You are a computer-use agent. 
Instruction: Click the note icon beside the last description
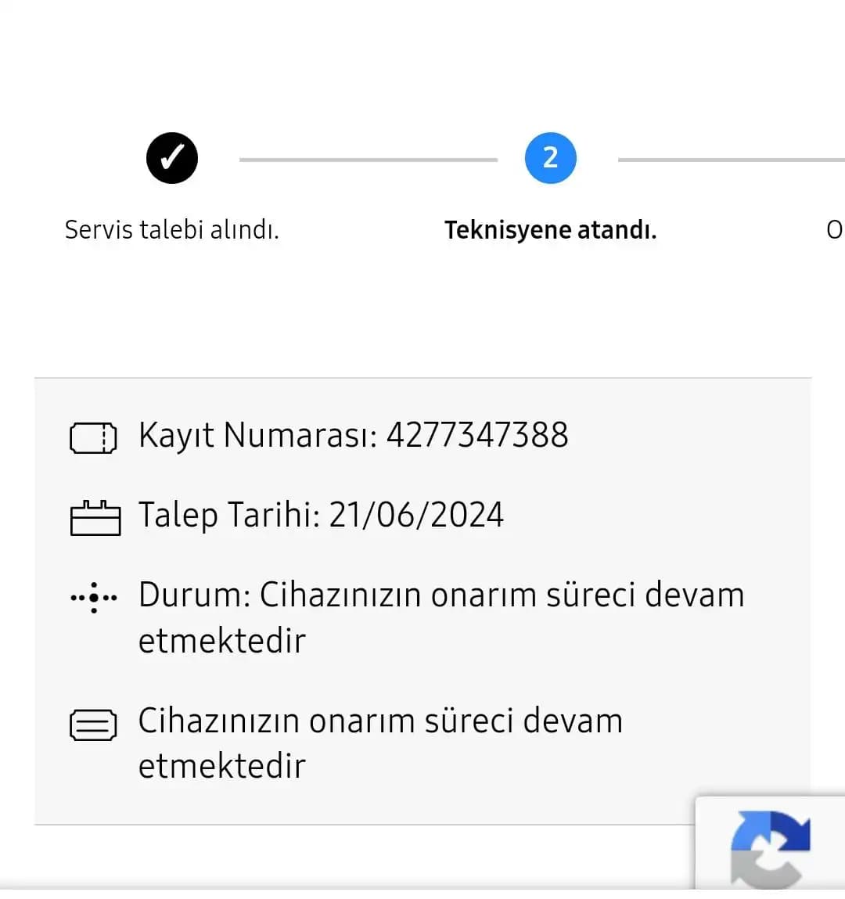tap(93, 725)
